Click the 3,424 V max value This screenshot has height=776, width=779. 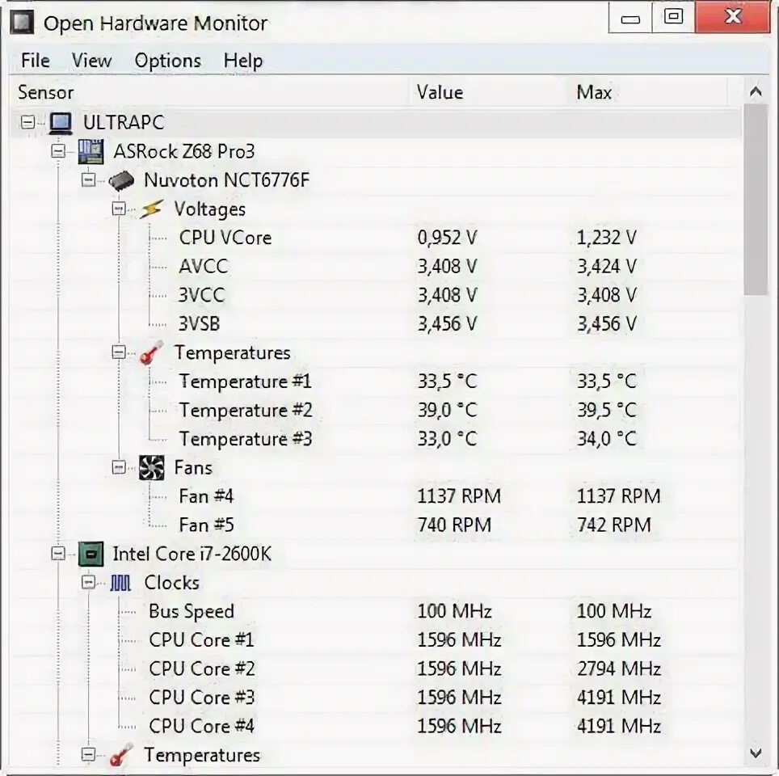click(x=606, y=267)
